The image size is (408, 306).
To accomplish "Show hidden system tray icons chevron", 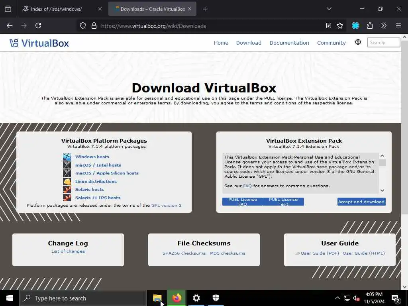I will [337, 298].
